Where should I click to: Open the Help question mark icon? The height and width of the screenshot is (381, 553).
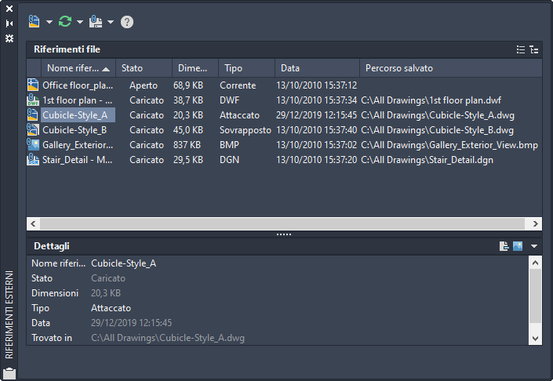coord(127,22)
